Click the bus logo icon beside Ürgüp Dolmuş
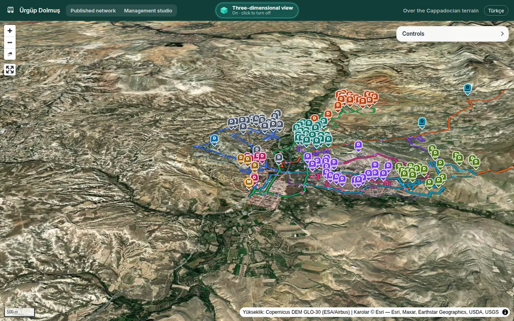This screenshot has height=321, width=514. [x=11, y=10]
